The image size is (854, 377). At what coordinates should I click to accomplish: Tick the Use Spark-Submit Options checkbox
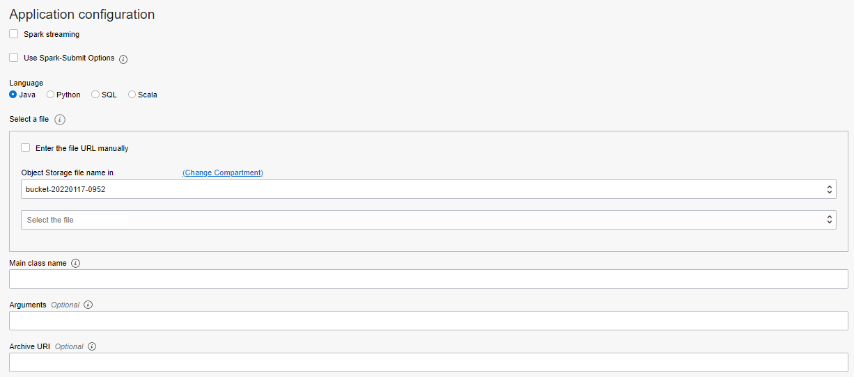point(14,58)
